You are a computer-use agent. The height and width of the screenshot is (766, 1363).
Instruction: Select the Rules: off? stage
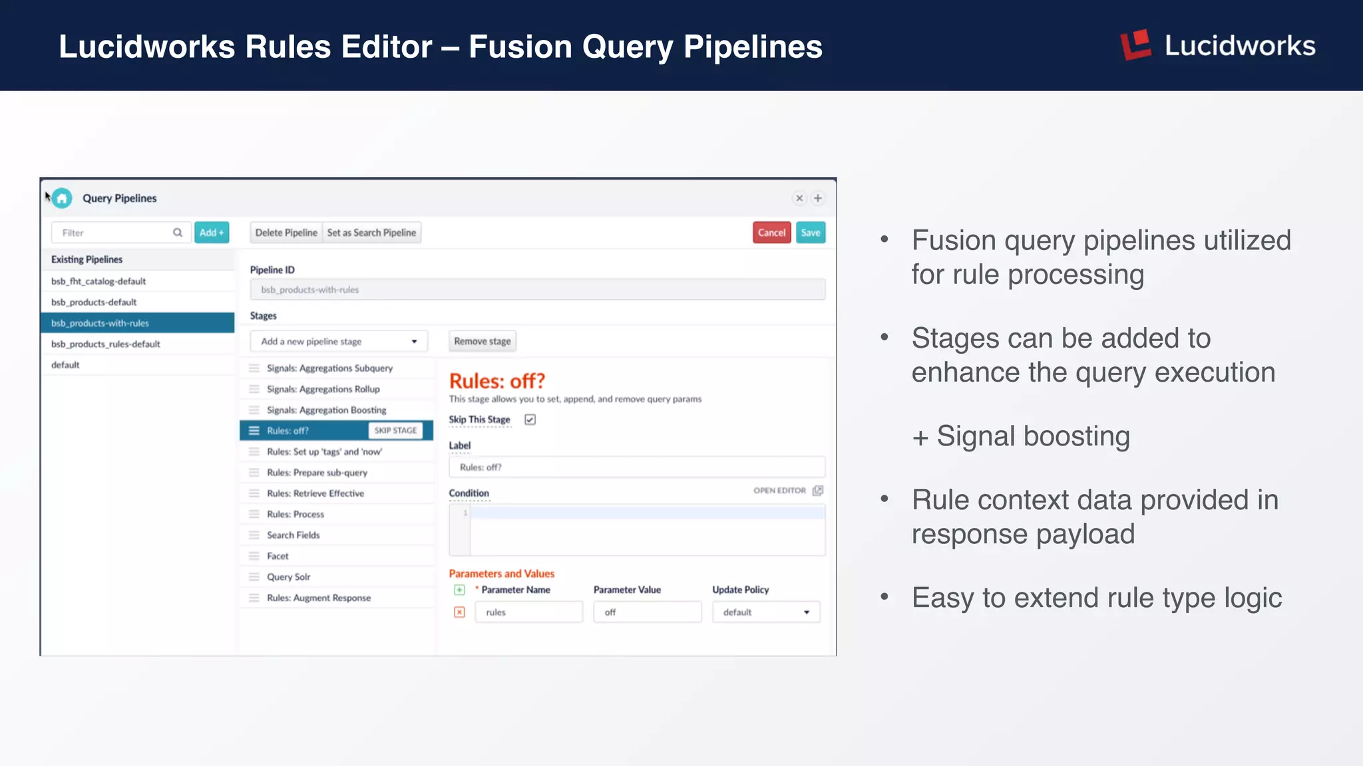(x=337, y=431)
